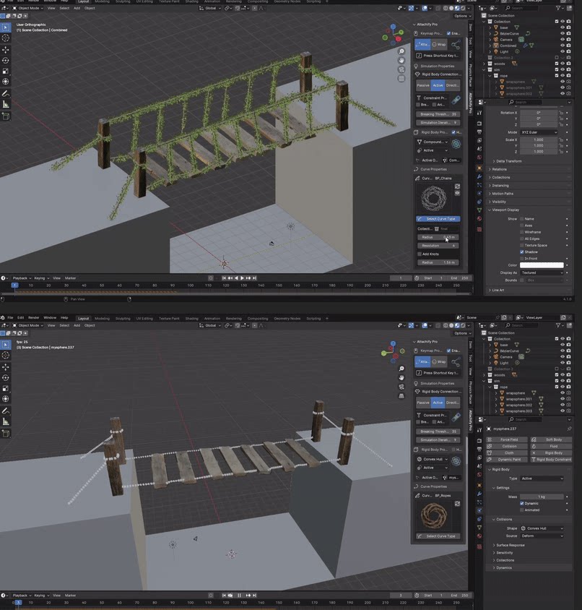Open Layout workspace tab in bottom window
Viewport: 582px width, 610px height.
pos(83,318)
